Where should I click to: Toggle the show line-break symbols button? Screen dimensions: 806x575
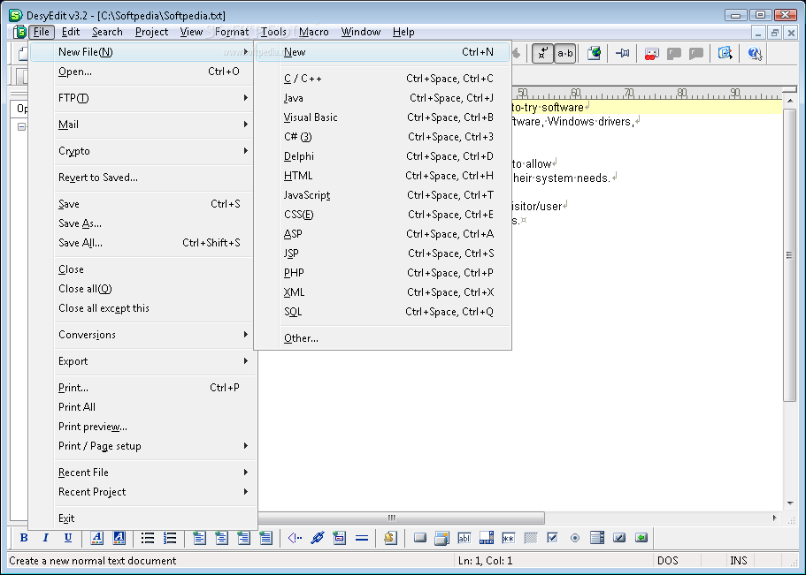(x=542, y=53)
